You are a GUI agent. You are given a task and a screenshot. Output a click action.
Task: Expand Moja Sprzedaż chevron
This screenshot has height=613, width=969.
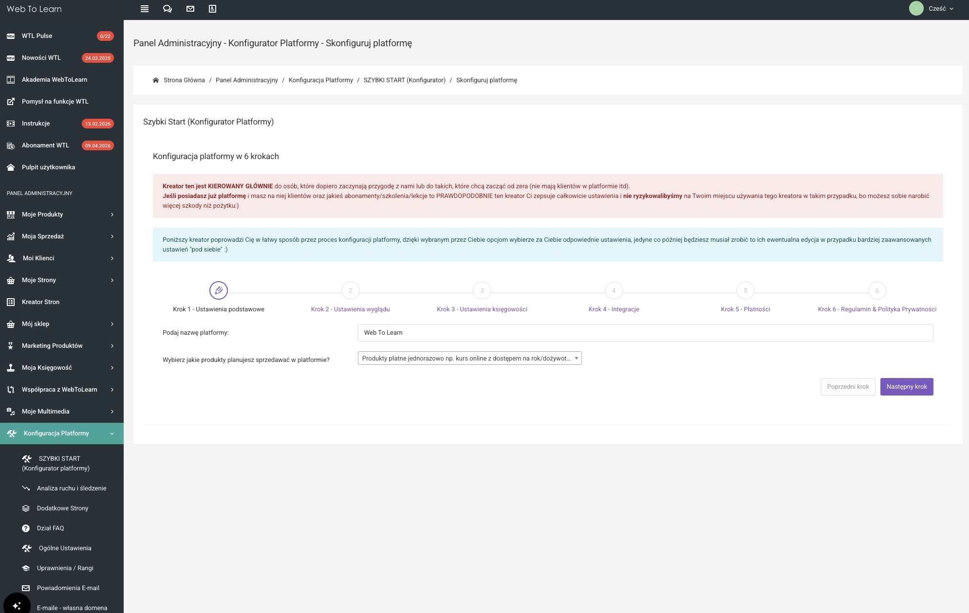pos(112,236)
